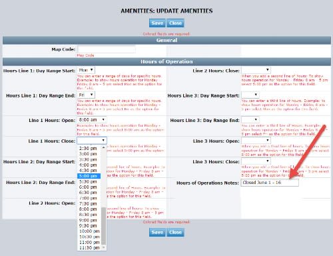
Task: Select 3:30 pm in time list
Action: tap(89, 159)
